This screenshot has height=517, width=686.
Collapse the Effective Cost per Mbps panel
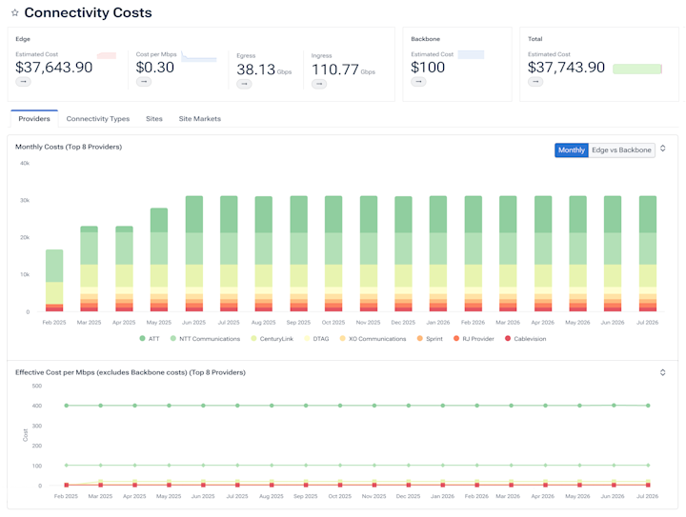click(x=663, y=372)
